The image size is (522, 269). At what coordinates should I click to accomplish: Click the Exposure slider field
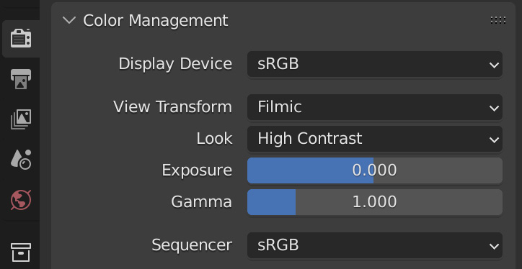[374, 170]
